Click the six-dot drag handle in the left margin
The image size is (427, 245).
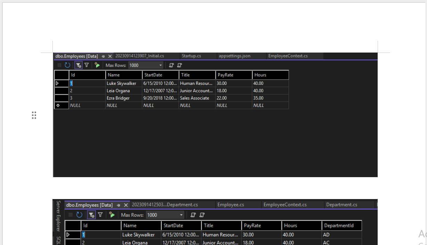click(x=34, y=116)
